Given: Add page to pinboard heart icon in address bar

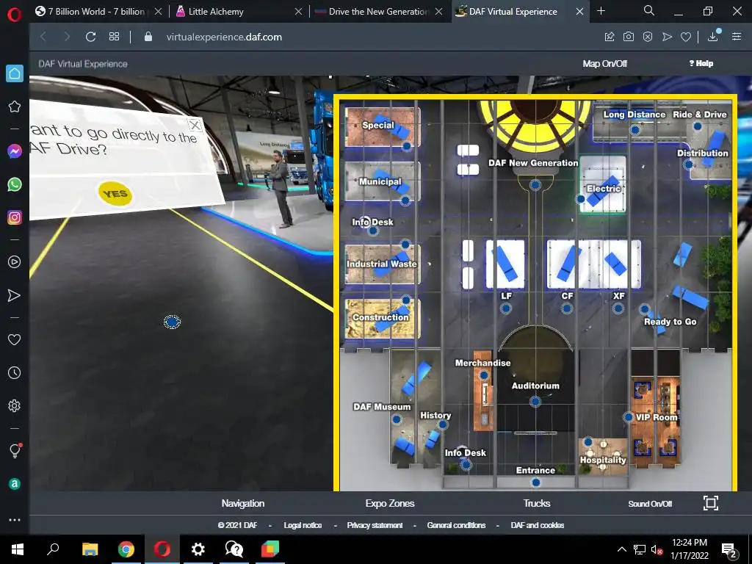Looking at the screenshot, I should click(686, 37).
